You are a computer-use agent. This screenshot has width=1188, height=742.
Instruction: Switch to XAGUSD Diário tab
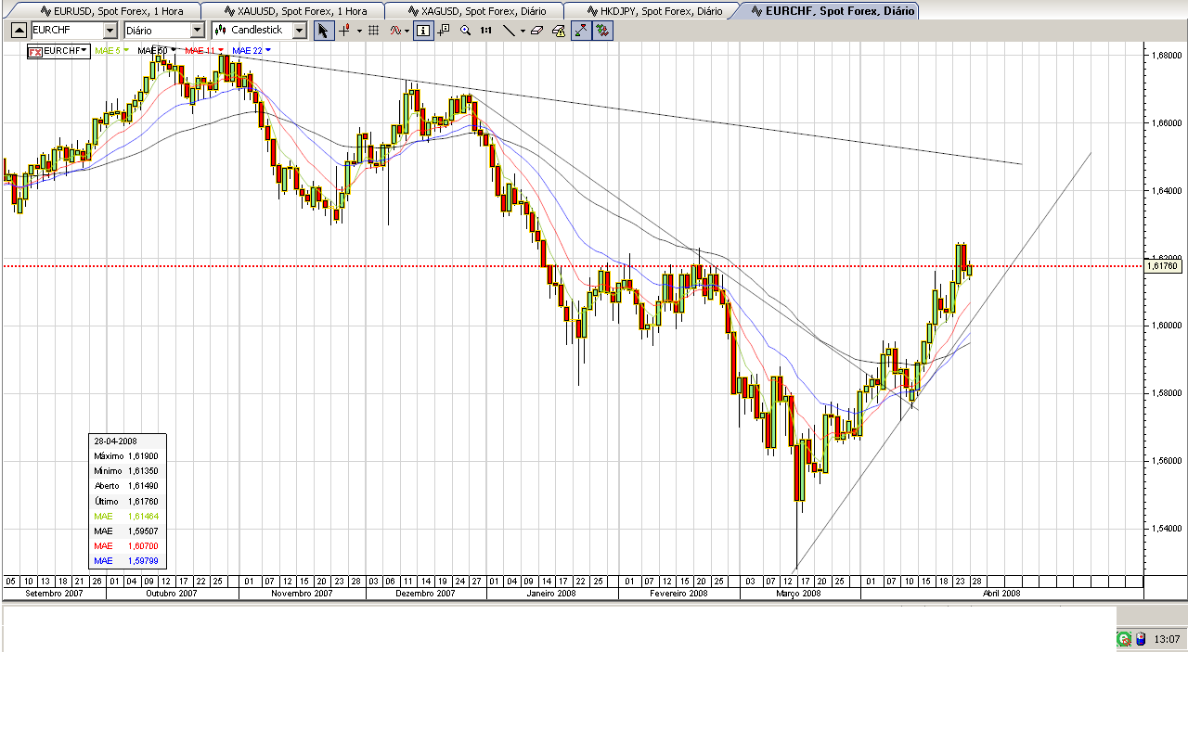[x=473, y=11]
